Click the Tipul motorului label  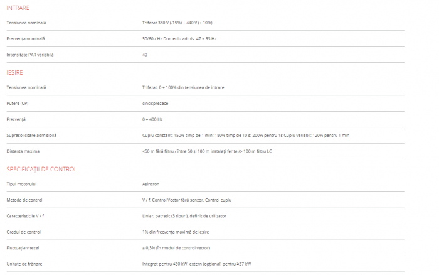22,183
